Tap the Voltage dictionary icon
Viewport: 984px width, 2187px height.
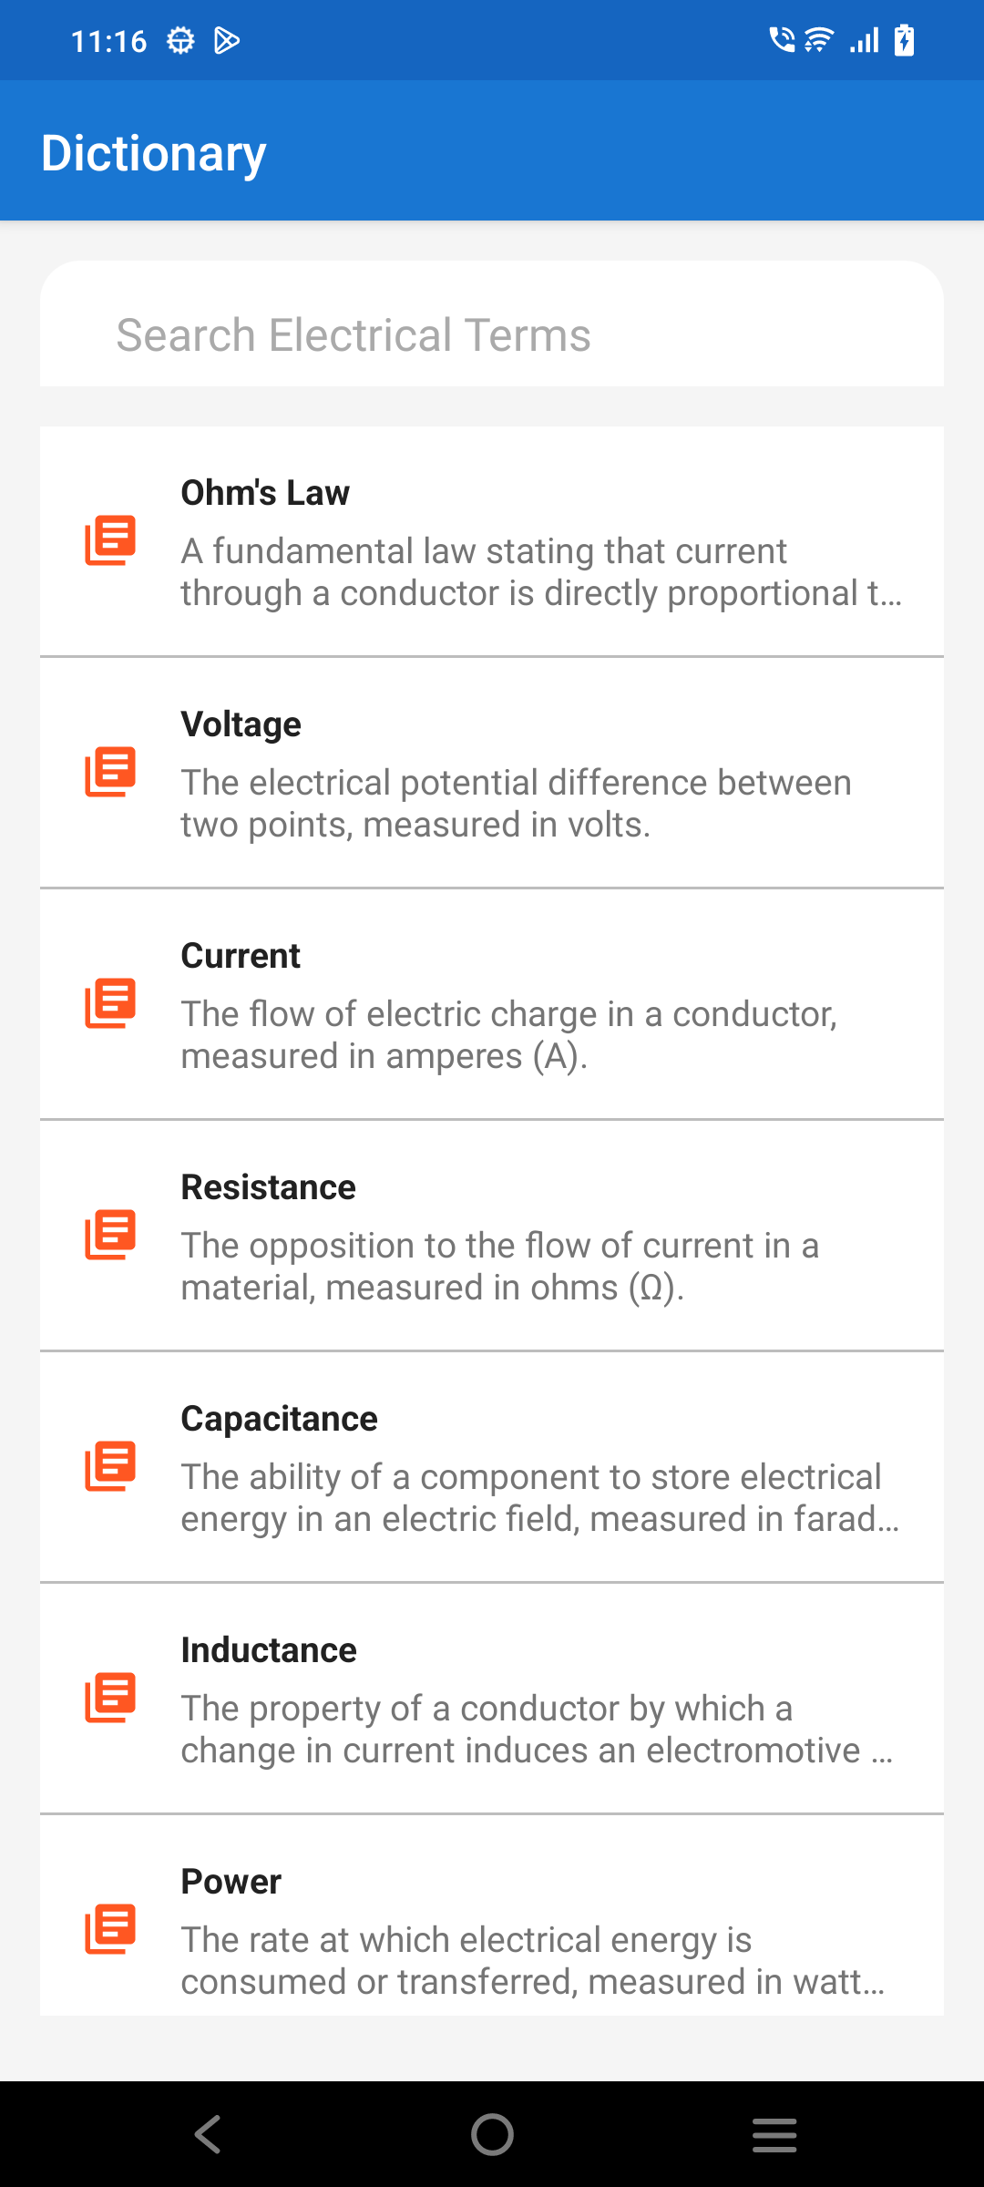(x=110, y=771)
